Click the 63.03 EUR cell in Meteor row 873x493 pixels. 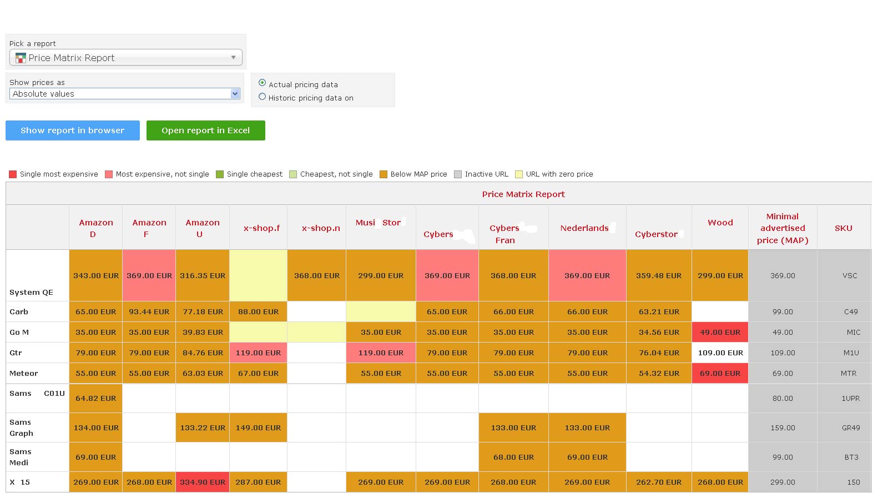coord(202,374)
